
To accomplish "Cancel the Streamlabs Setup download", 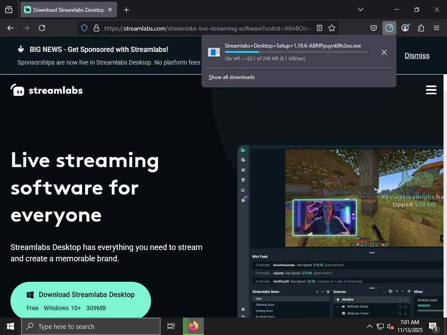I will pyautogui.click(x=384, y=52).
